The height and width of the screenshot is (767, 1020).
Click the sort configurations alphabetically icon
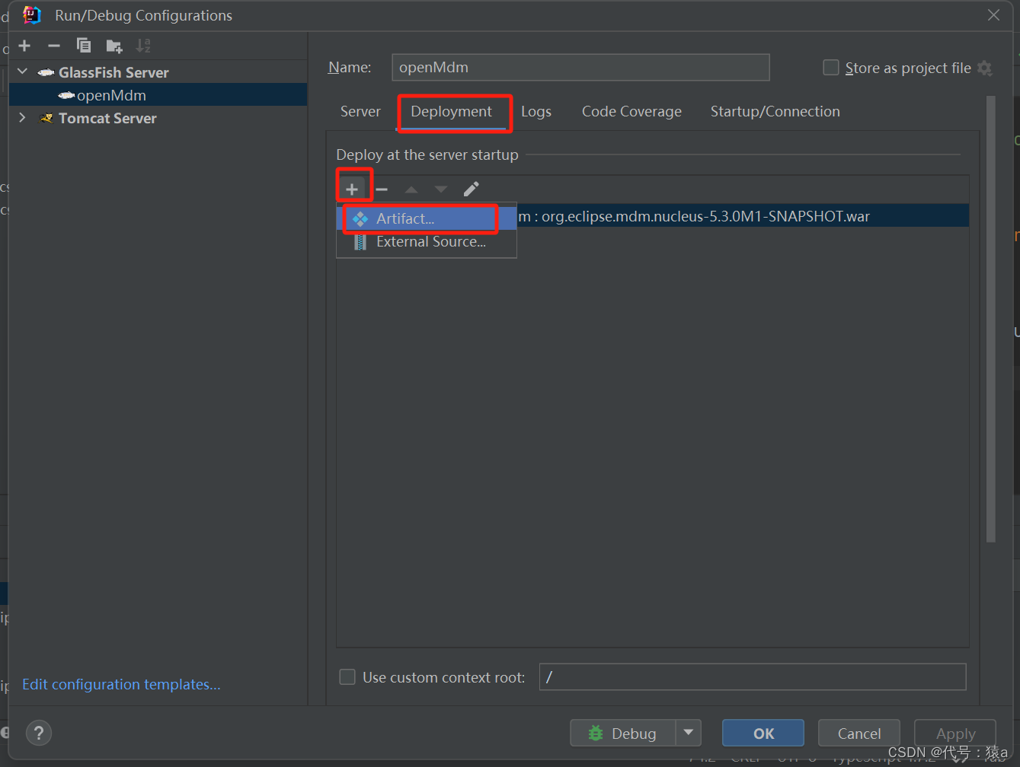(x=143, y=46)
